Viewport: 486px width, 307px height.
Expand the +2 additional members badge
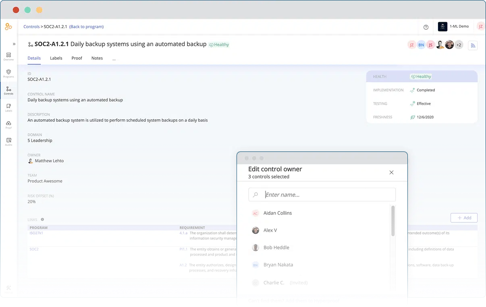pos(459,45)
